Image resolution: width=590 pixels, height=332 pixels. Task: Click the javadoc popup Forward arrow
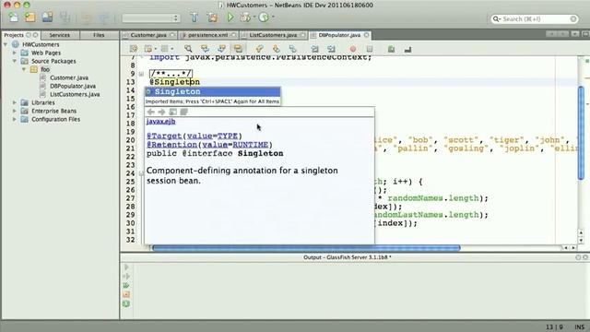click(162, 112)
